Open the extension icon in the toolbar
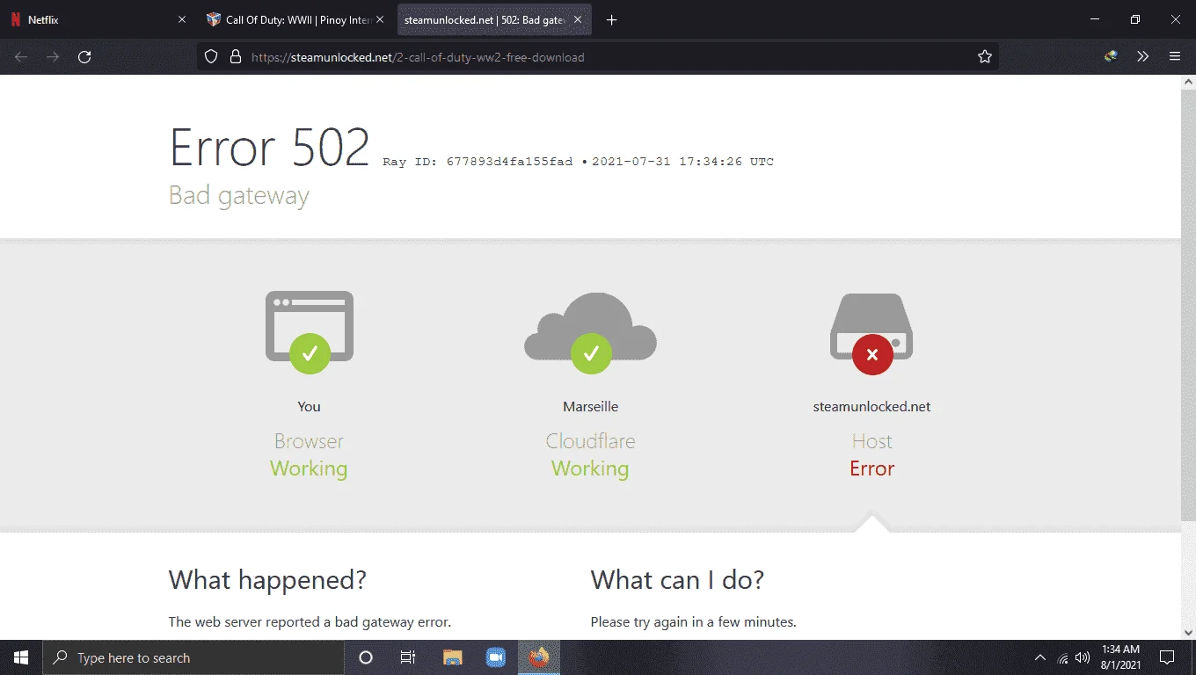The image size is (1196, 675). 1112,57
